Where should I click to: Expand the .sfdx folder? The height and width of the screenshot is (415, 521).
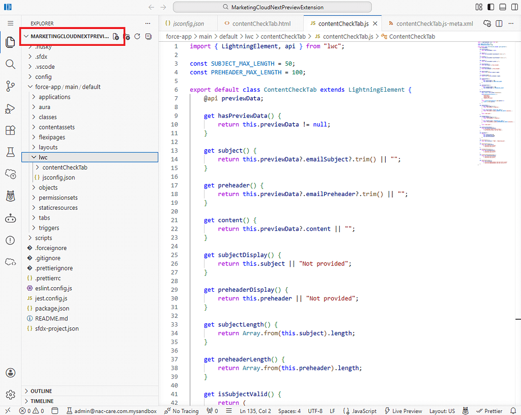tap(41, 57)
